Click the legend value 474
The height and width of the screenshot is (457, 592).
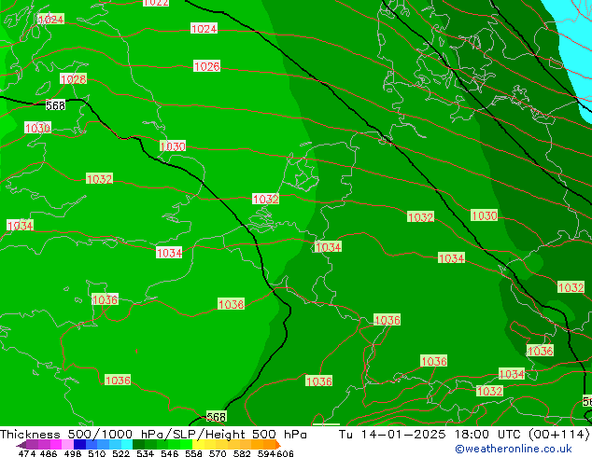(28, 453)
